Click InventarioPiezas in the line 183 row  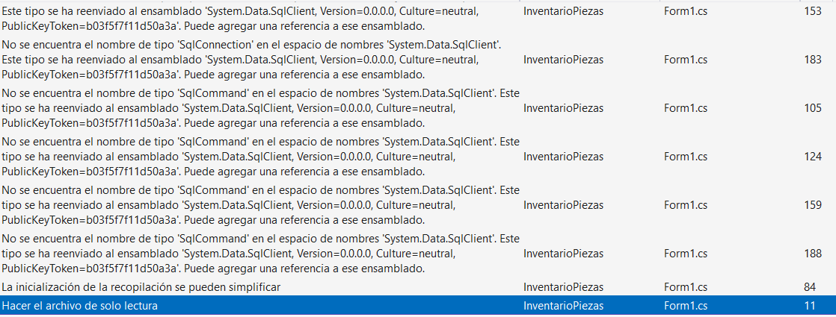pos(563,60)
